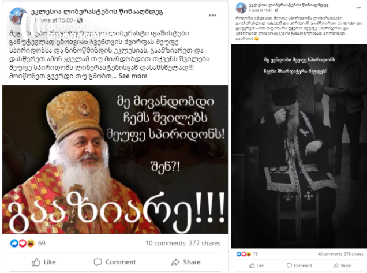Share the left post
The image size is (367, 273).
point(186,262)
